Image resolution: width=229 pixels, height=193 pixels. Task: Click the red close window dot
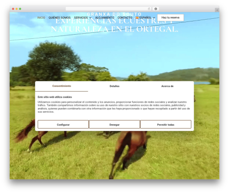pyautogui.click(x=13, y=9)
